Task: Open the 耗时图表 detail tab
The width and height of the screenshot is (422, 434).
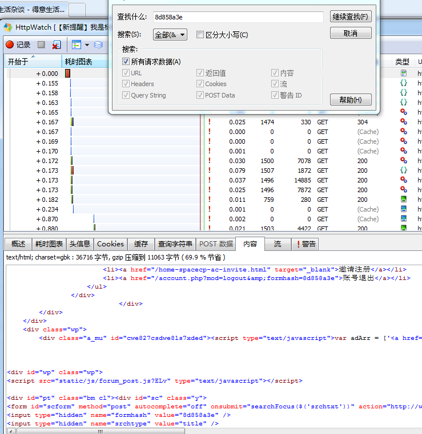Action: coord(49,244)
